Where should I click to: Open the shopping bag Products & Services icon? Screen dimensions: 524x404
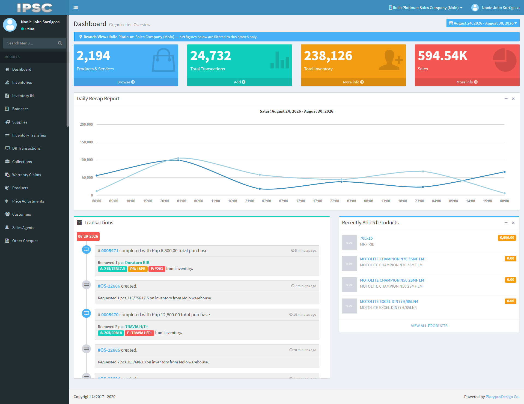click(163, 60)
